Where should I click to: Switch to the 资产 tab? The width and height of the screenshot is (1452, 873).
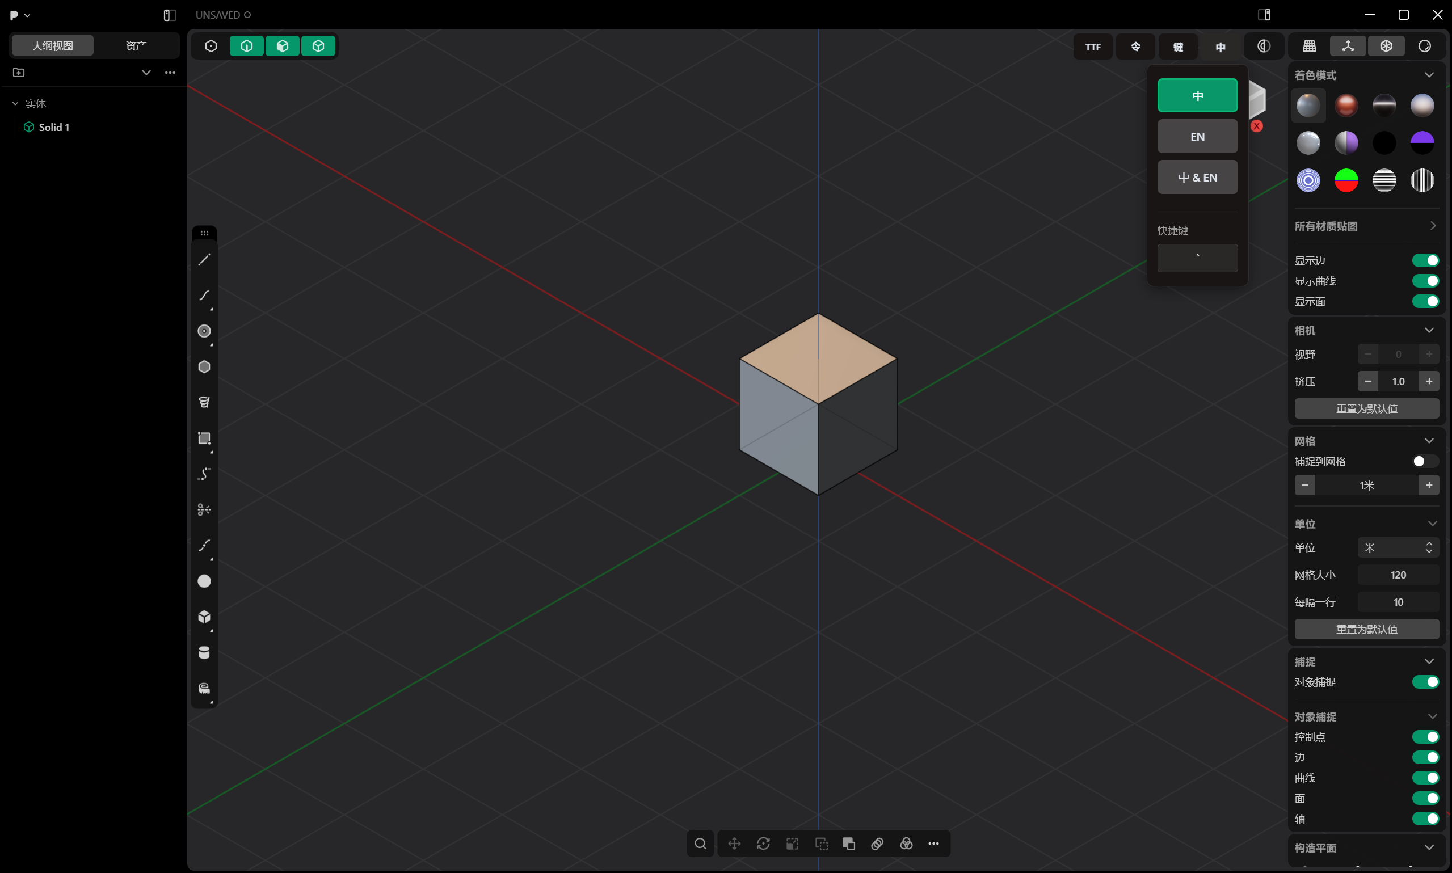pyautogui.click(x=136, y=45)
